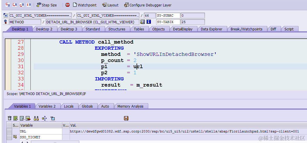
Task: Click the filter funnel icon in variables toolbar
Action: (53, 118)
